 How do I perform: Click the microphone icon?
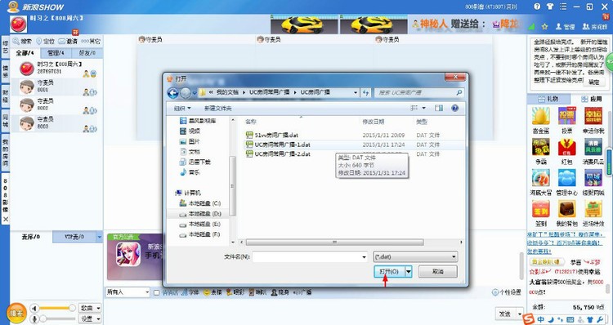(x=34, y=318)
